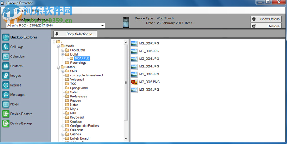The height and width of the screenshot is (150, 295).
Task: Open the File menu
Action: (x=7, y=10)
